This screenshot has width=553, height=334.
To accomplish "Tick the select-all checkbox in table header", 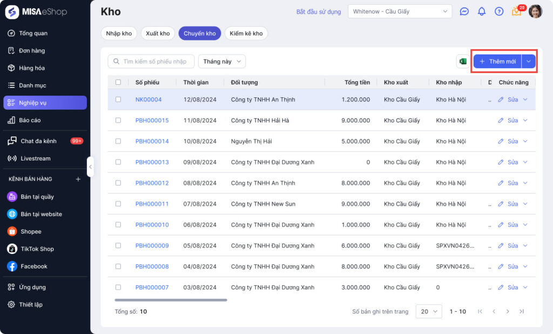I will (118, 82).
